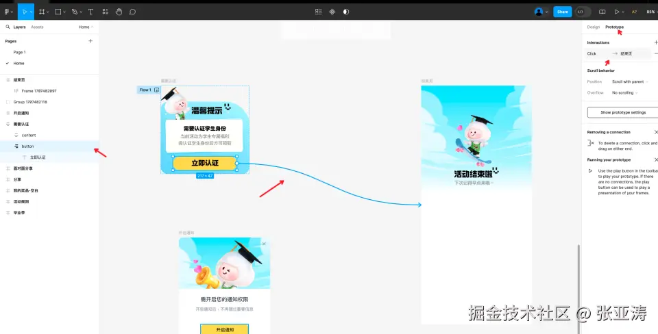Select the Pen tool
658x334 pixels.
coord(75,12)
